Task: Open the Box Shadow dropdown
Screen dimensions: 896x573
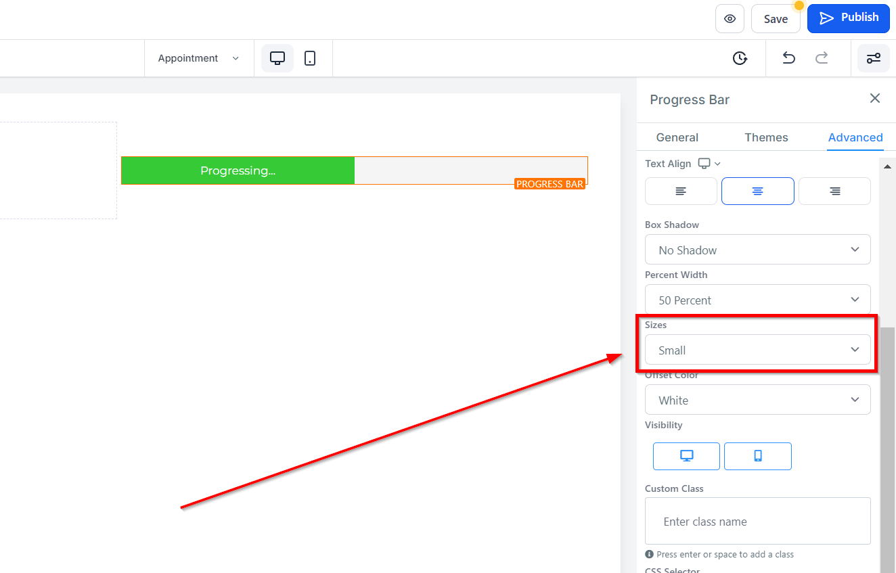Action: pyautogui.click(x=758, y=250)
